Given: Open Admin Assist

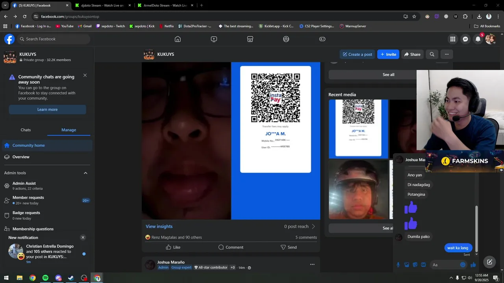Looking at the screenshot, I should click(x=47, y=186).
